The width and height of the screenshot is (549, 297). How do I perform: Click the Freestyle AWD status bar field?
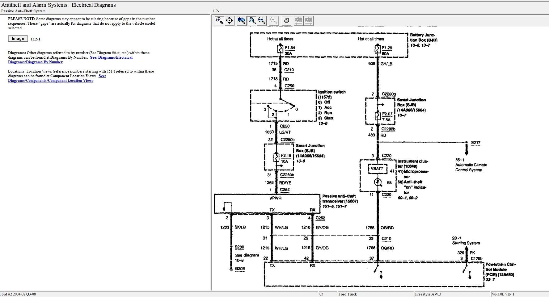428,294
